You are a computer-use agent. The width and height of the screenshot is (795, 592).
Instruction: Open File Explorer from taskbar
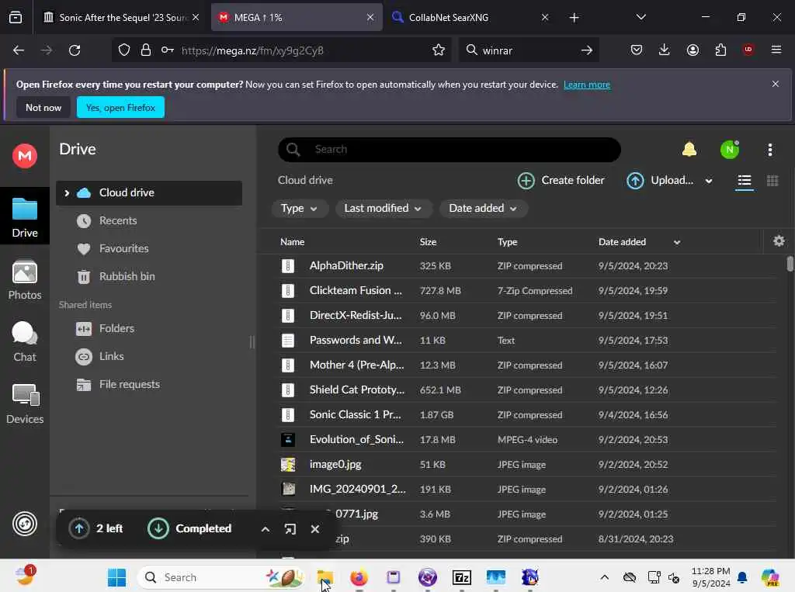pos(325,577)
